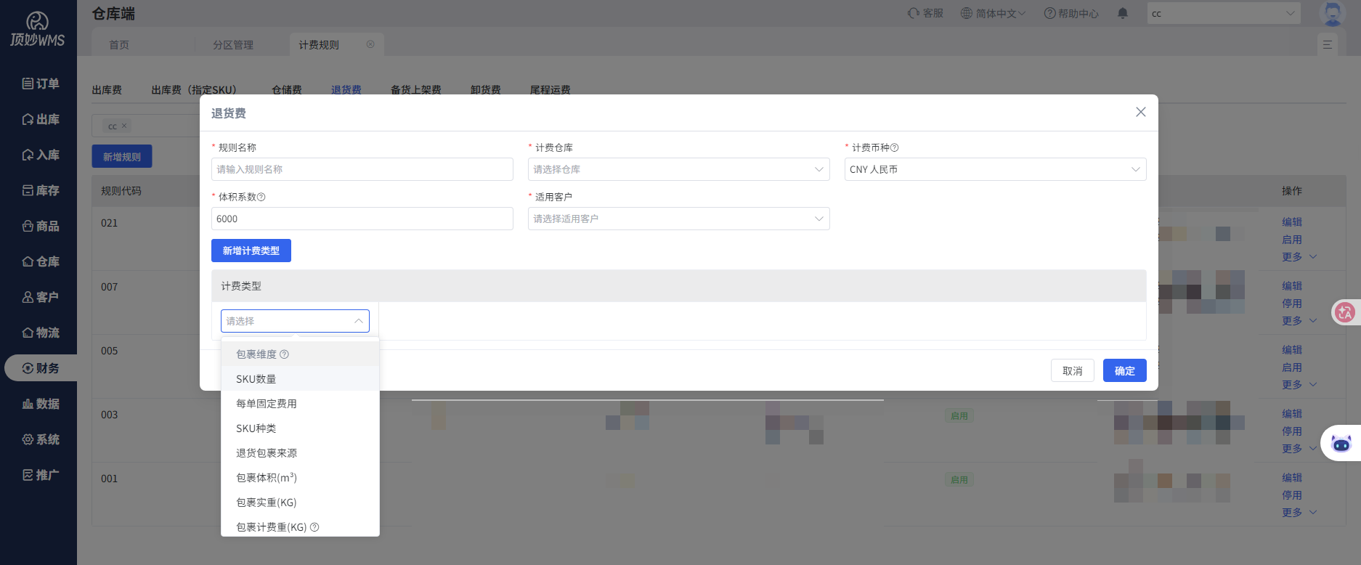Open the 入库 sidebar section
Image resolution: width=1361 pixels, height=565 pixels.
pyautogui.click(x=41, y=155)
